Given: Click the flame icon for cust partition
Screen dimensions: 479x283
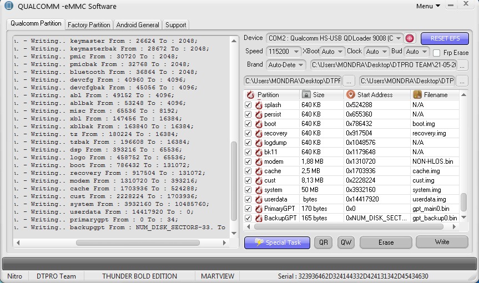Looking at the screenshot, I should coord(259,180).
